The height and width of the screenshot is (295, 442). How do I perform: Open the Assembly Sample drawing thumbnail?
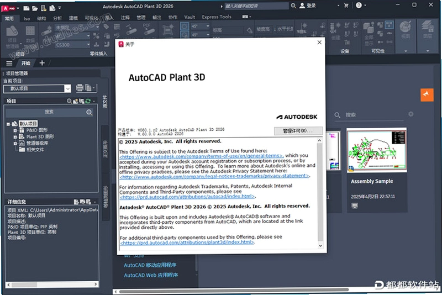377,150
